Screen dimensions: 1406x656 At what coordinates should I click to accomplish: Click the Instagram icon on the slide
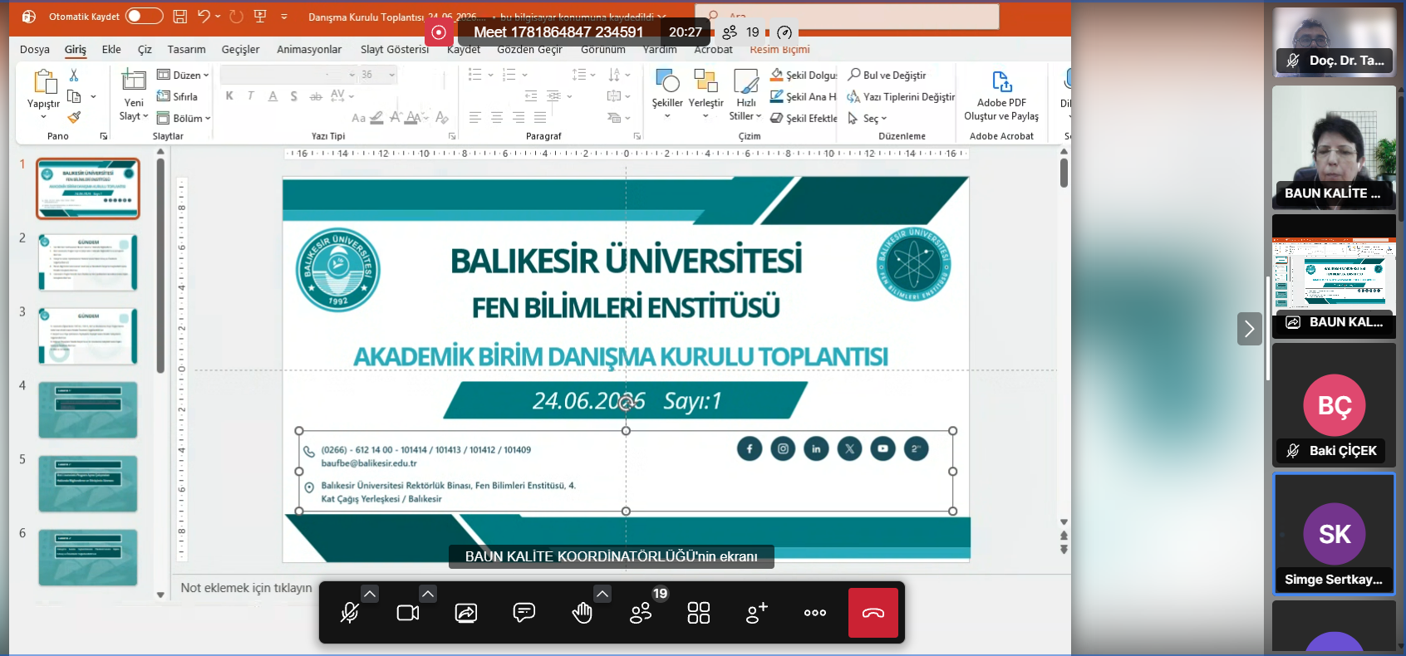[783, 448]
